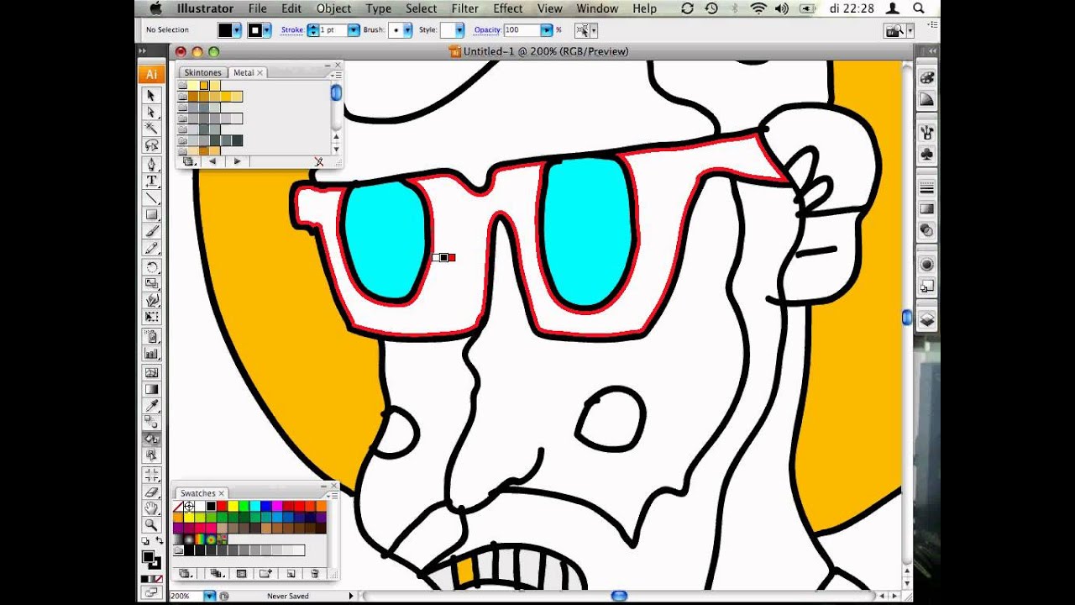This screenshot has height=605, width=1075.
Task: Open the Opacity slider dropdown
Action: point(547,30)
